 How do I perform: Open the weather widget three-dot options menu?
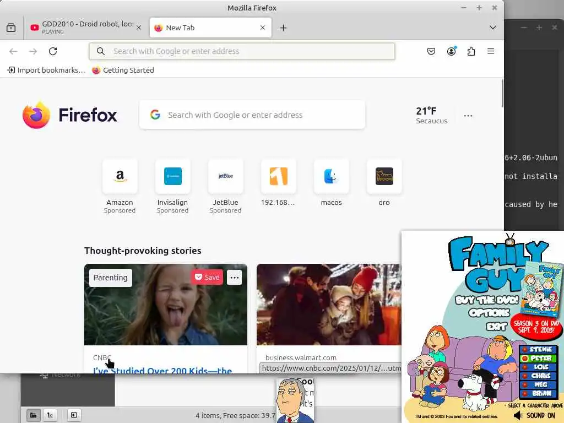click(x=468, y=116)
